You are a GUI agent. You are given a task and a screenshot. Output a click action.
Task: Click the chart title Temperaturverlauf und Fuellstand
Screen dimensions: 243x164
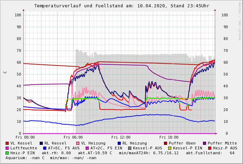pyautogui.click(x=122, y=6)
